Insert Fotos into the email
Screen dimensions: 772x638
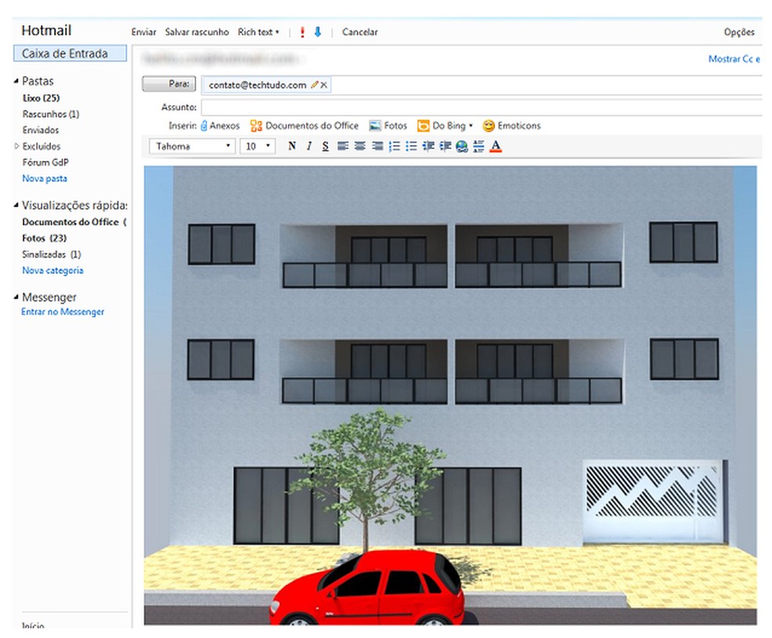click(388, 126)
